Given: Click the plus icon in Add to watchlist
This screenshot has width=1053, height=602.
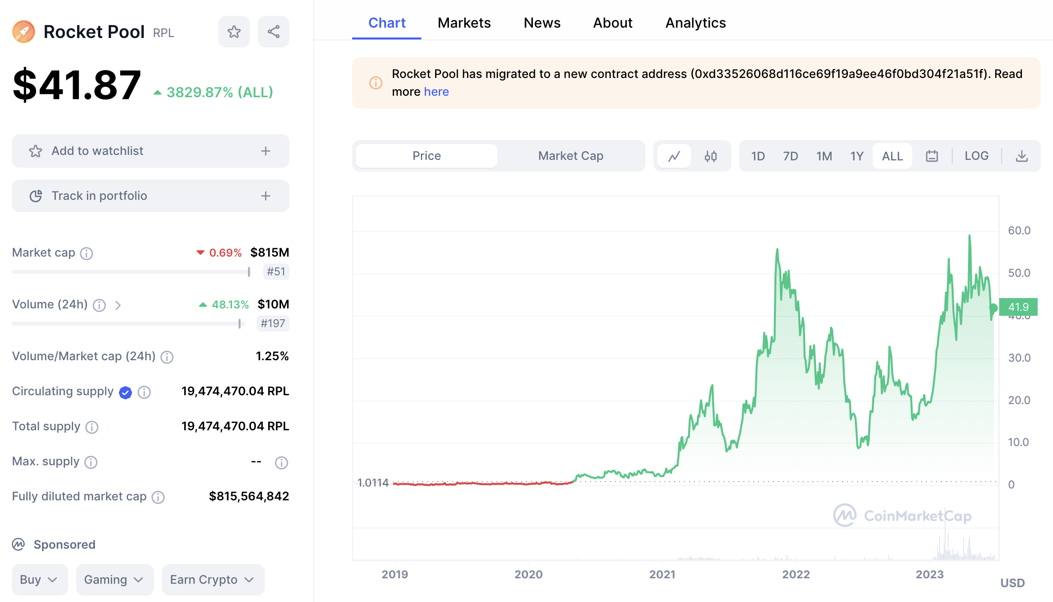Looking at the screenshot, I should [266, 151].
